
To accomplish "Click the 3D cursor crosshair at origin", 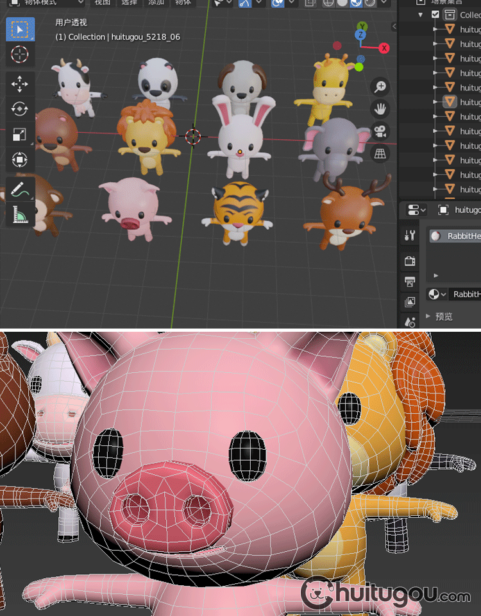I will [x=193, y=136].
